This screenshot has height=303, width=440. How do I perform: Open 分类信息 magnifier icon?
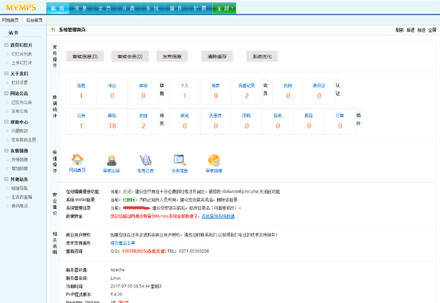pyautogui.click(x=180, y=160)
